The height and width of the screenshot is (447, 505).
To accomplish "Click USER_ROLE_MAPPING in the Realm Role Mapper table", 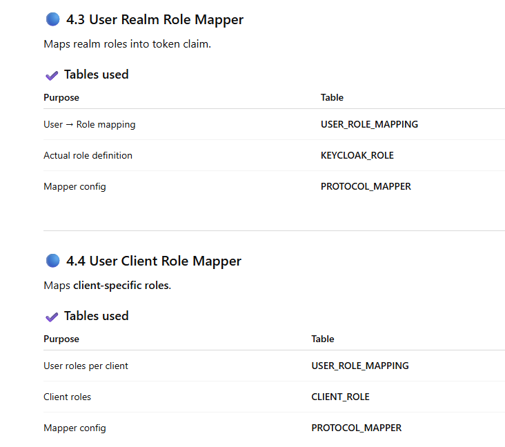I will tap(369, 124).
